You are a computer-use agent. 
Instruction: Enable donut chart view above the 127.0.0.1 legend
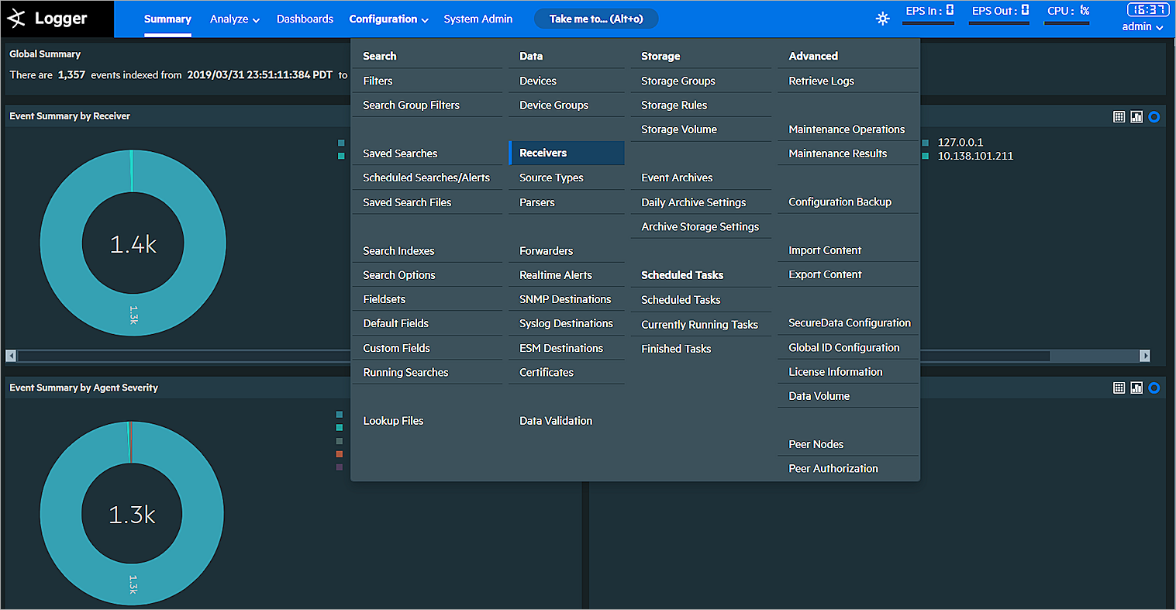(1154, 117)
